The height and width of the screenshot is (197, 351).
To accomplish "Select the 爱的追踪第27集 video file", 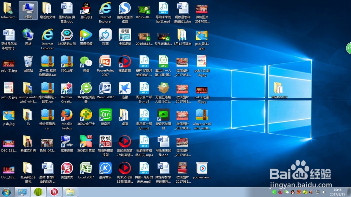I will coord(125,146).
